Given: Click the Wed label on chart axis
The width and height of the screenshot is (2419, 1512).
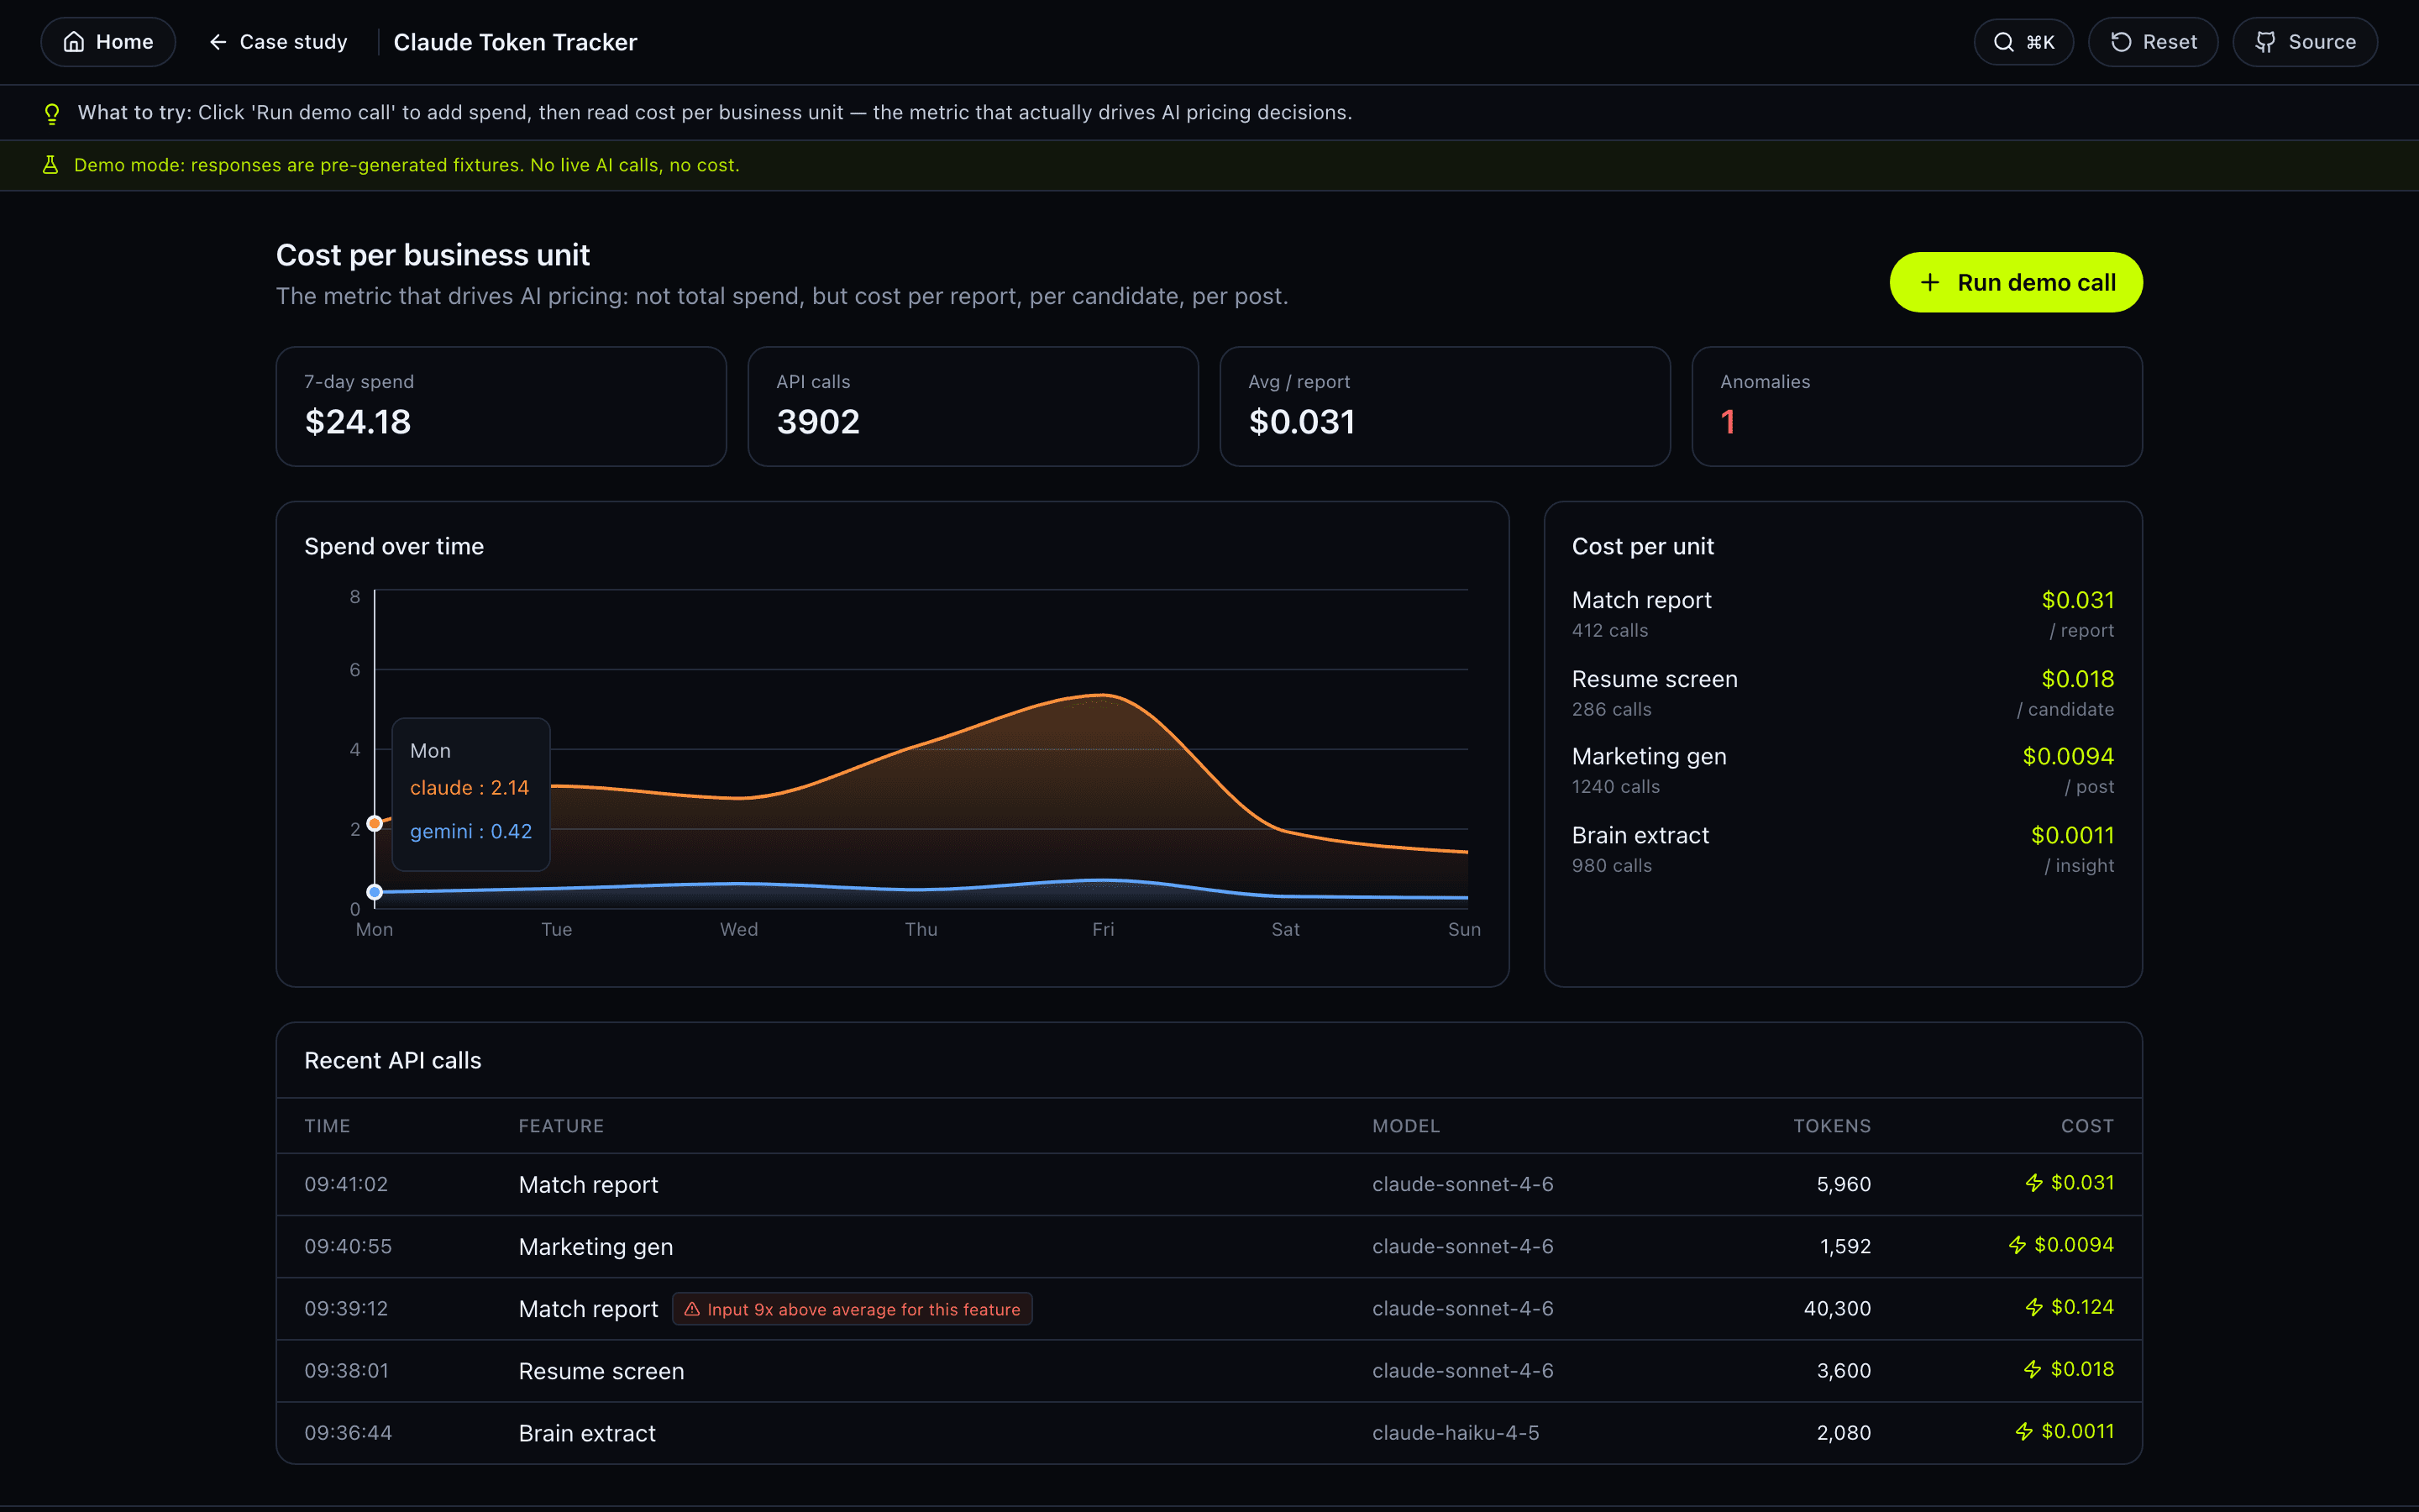Looking at the screenshot, I should [738, 929].
